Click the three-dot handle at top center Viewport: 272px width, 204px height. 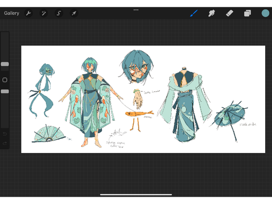[x=136, y=10]
